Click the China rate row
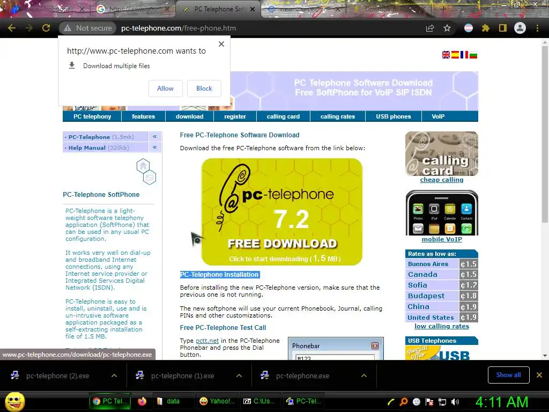Image resolution: width=549 pixels, height=412 pixels. coord(442,306)
